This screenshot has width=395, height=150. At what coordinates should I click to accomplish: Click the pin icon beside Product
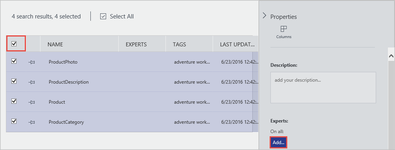tap(31, 102)
